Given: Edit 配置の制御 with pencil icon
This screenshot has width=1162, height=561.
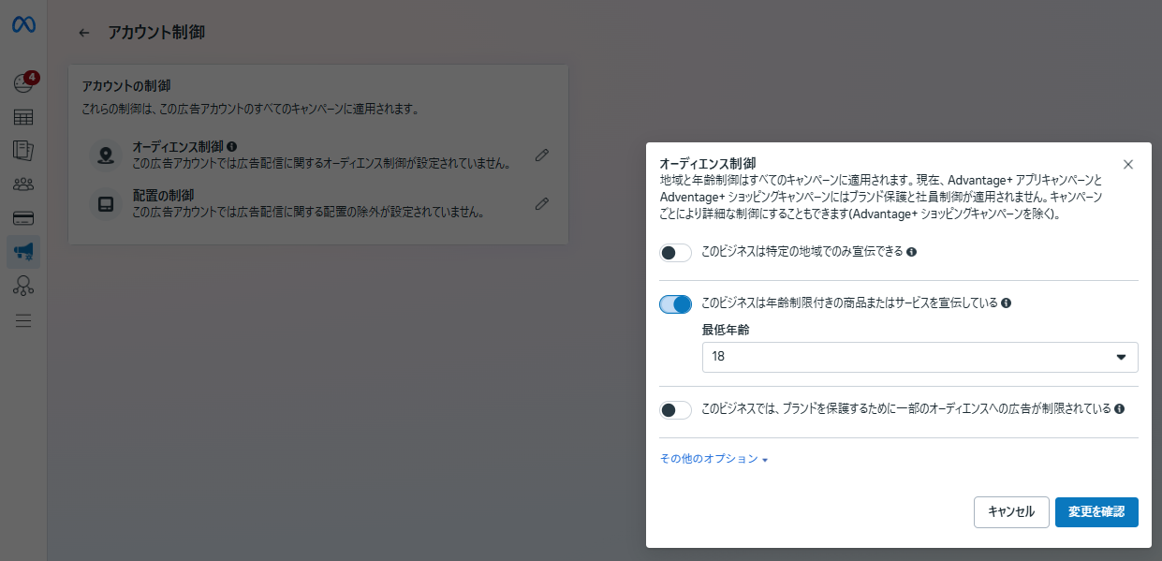Looking at the screenshot, I should (x=541, y=203).
